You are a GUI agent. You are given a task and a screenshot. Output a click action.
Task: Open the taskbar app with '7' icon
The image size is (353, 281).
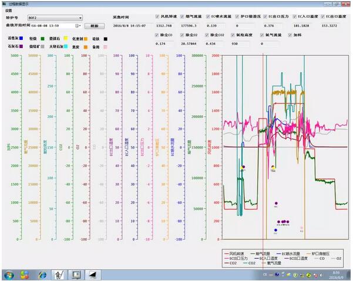tap(42, 274)
